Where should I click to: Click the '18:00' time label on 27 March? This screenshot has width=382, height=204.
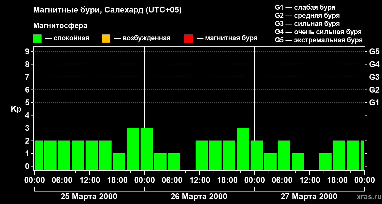coord(337,180)
